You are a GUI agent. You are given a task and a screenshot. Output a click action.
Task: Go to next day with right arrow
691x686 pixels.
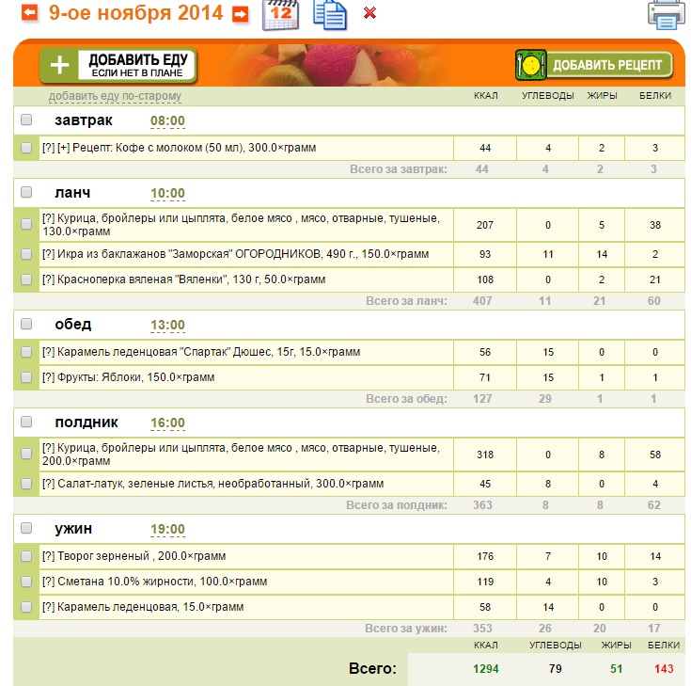(241, 14)
